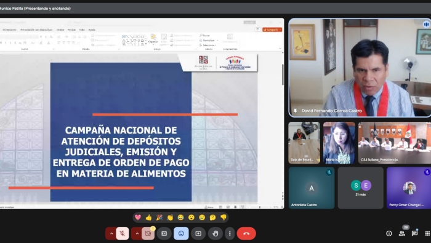Collapse the PowerPoint ribbon chevron
Image resolution: width=431 pixels, height=243 pixels.
point(280,49)
